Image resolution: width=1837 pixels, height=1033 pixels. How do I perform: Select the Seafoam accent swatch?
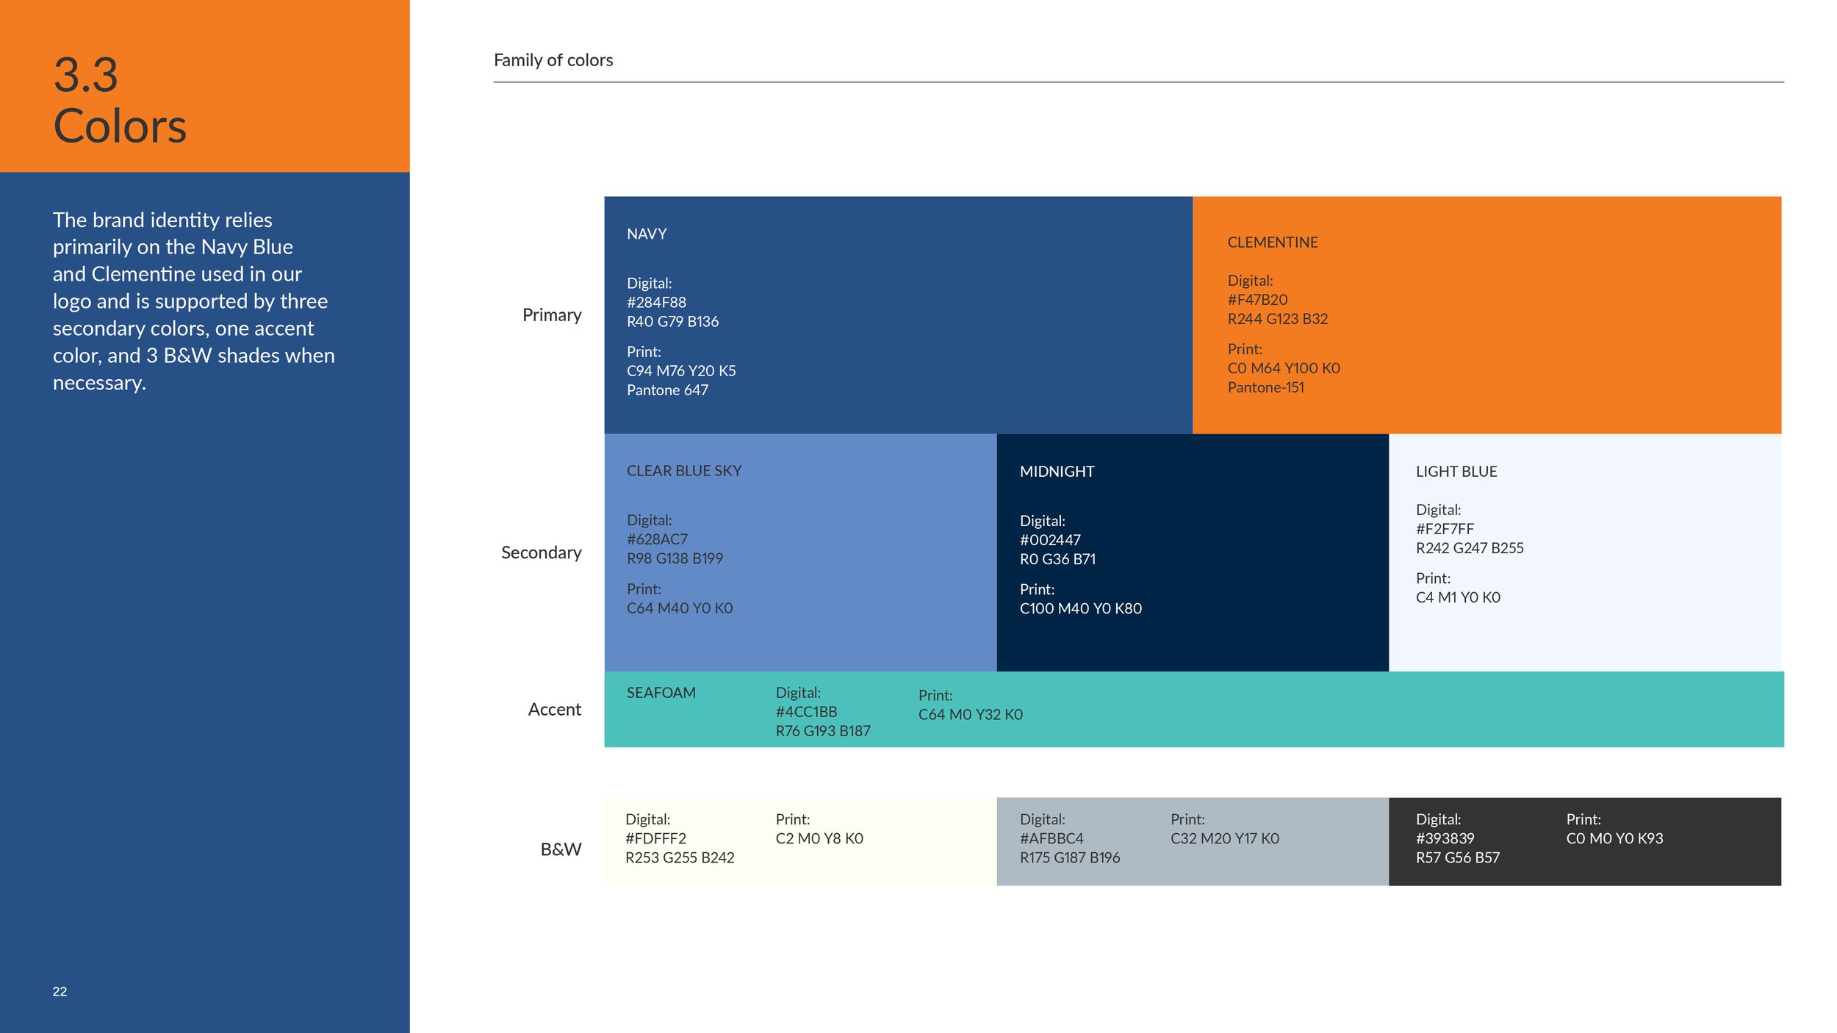click(1194, 709)
